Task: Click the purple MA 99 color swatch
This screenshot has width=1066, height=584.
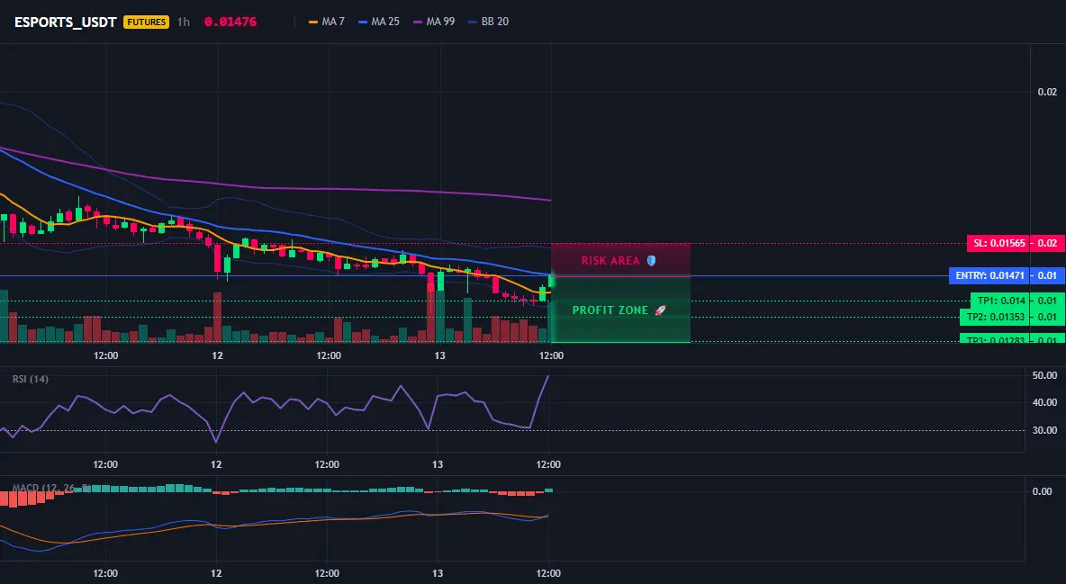Action: (418, 22)
